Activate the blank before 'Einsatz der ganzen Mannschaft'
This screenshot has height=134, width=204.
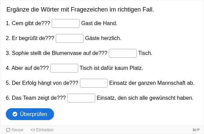94,83
